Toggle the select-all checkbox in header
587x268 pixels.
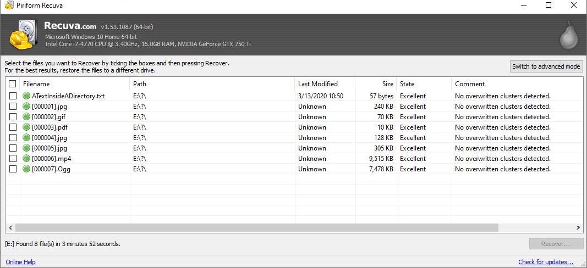[x=13, y=83]
